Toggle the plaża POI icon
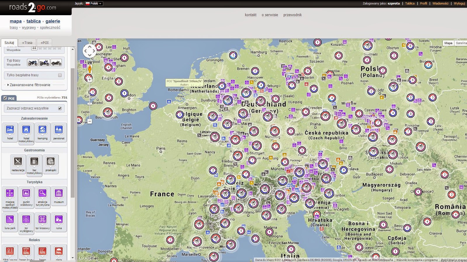The width and height of the screenshot is (467, 262). (x=59, y=253)
